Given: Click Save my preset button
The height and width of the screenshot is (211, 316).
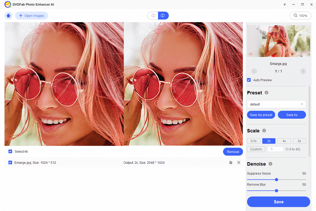Looking at the screenshot, I should coord(261,115).
